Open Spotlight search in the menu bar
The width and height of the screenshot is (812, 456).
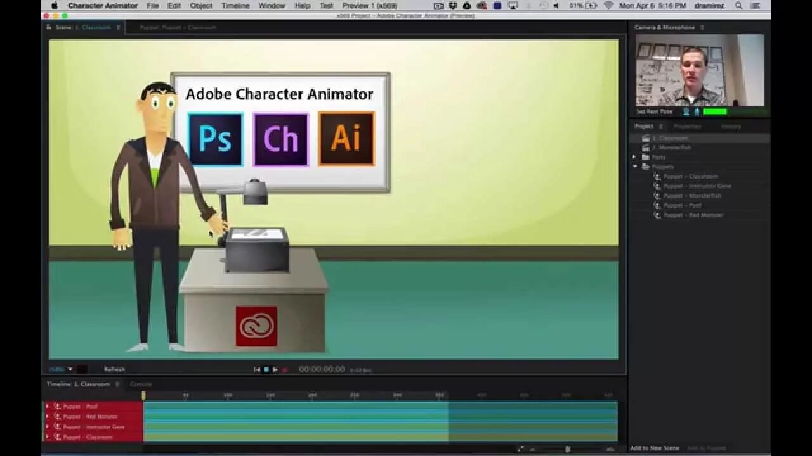click(x=738, y=6)
